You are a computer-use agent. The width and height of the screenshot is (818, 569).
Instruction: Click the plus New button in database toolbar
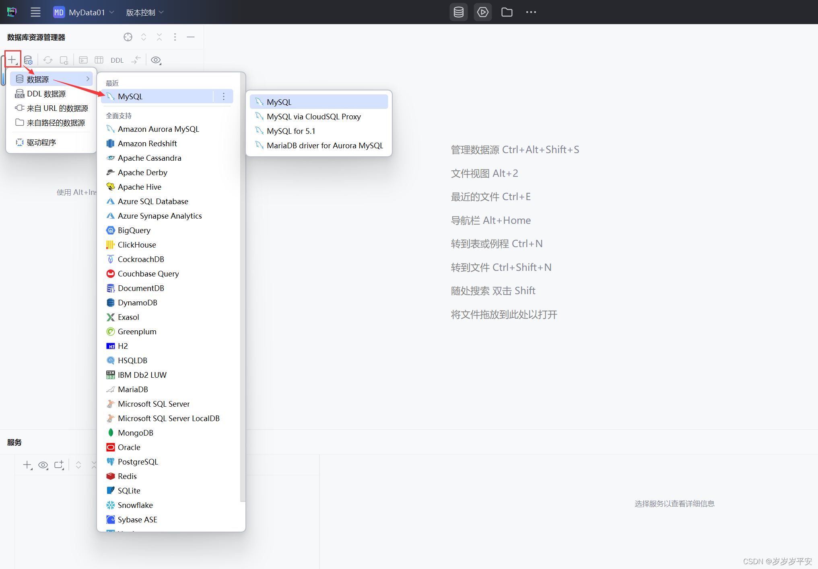(x=12, y=60)
